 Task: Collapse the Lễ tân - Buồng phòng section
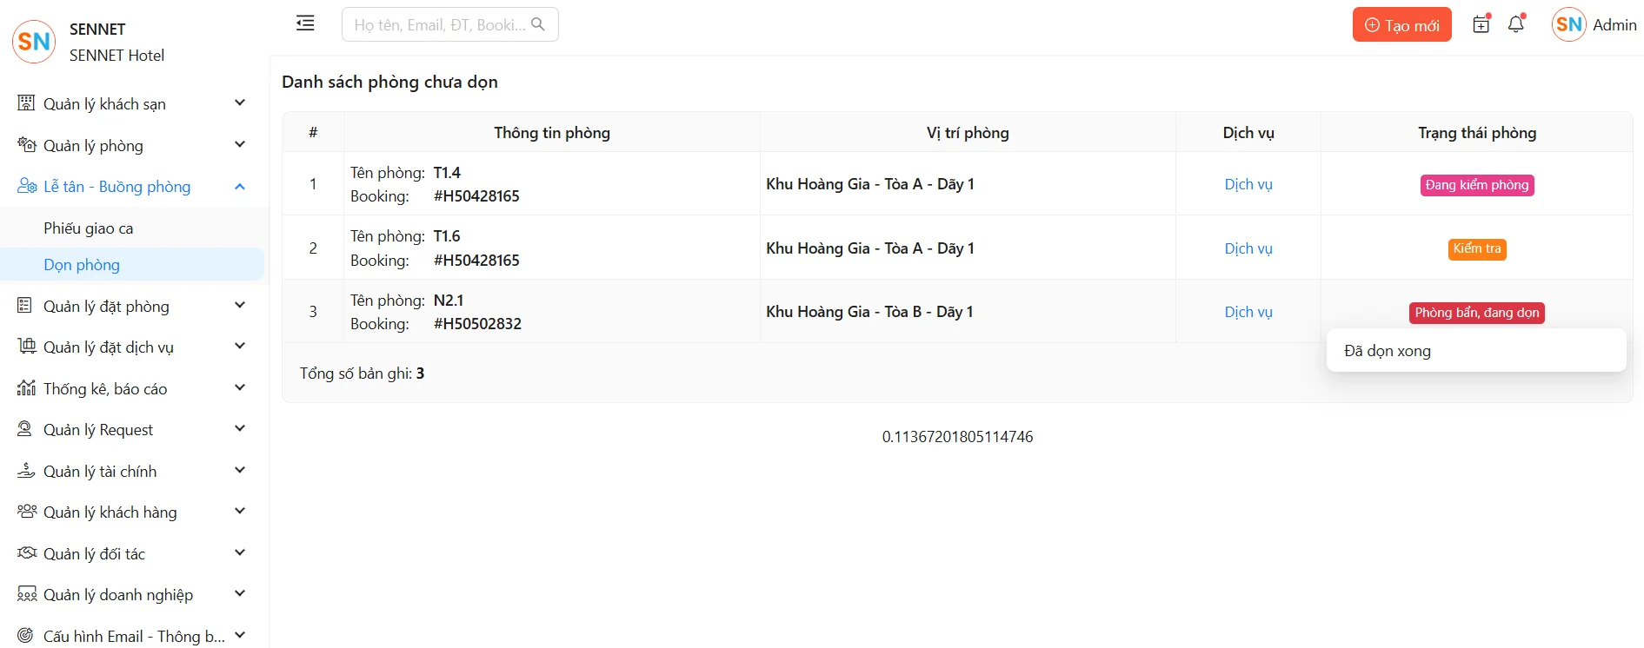click(x=240, y=187)
